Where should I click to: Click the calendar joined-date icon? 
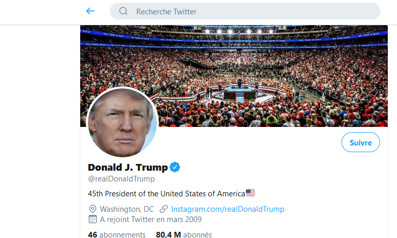(x=93, y=219)
